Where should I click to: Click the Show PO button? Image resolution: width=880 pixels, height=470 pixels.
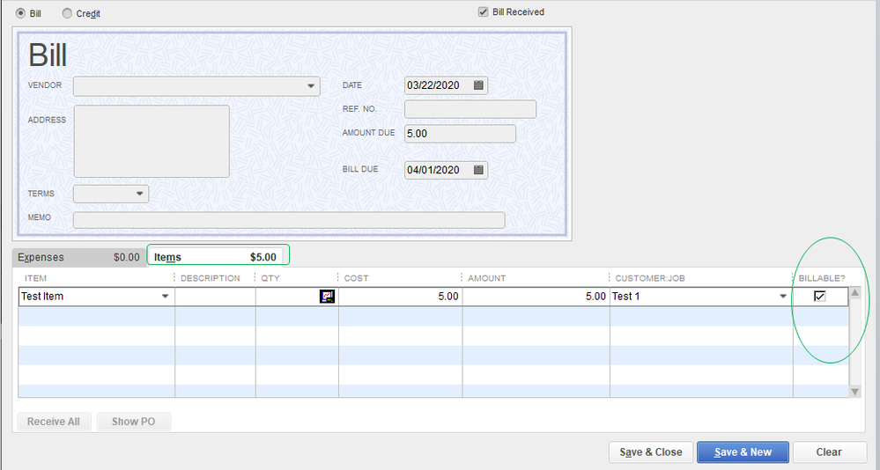(x=134, y=422)
